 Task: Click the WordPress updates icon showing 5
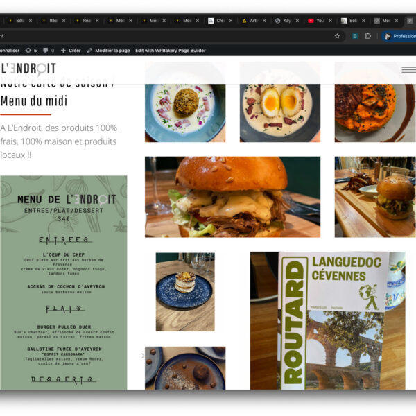click(31, 51)
